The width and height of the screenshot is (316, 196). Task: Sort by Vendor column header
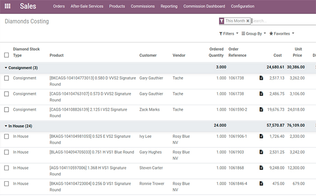179,55
